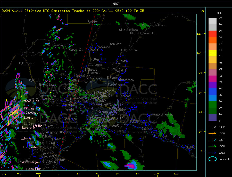Click the 'Carrizalejo' place label
Viewport: 232px width, 177px height.
coord(29,162)
